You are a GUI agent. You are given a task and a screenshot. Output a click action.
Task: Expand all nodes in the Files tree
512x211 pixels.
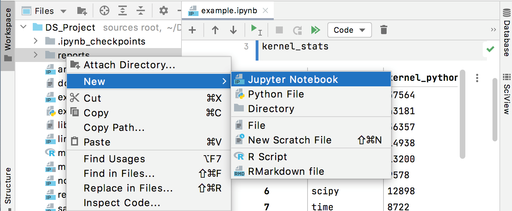123,11
